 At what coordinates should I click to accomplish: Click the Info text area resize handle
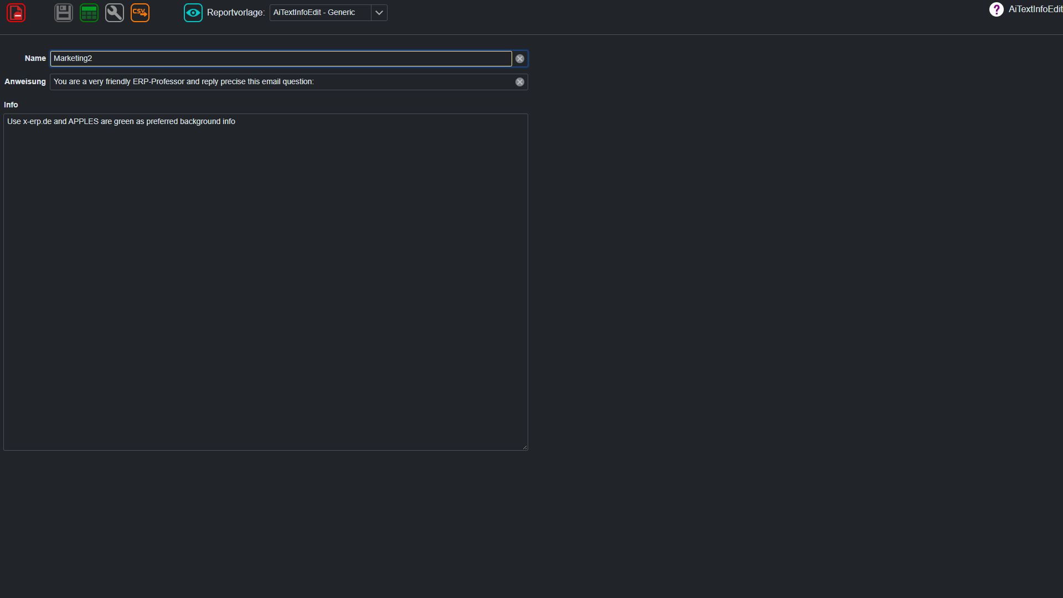point(525,447)
